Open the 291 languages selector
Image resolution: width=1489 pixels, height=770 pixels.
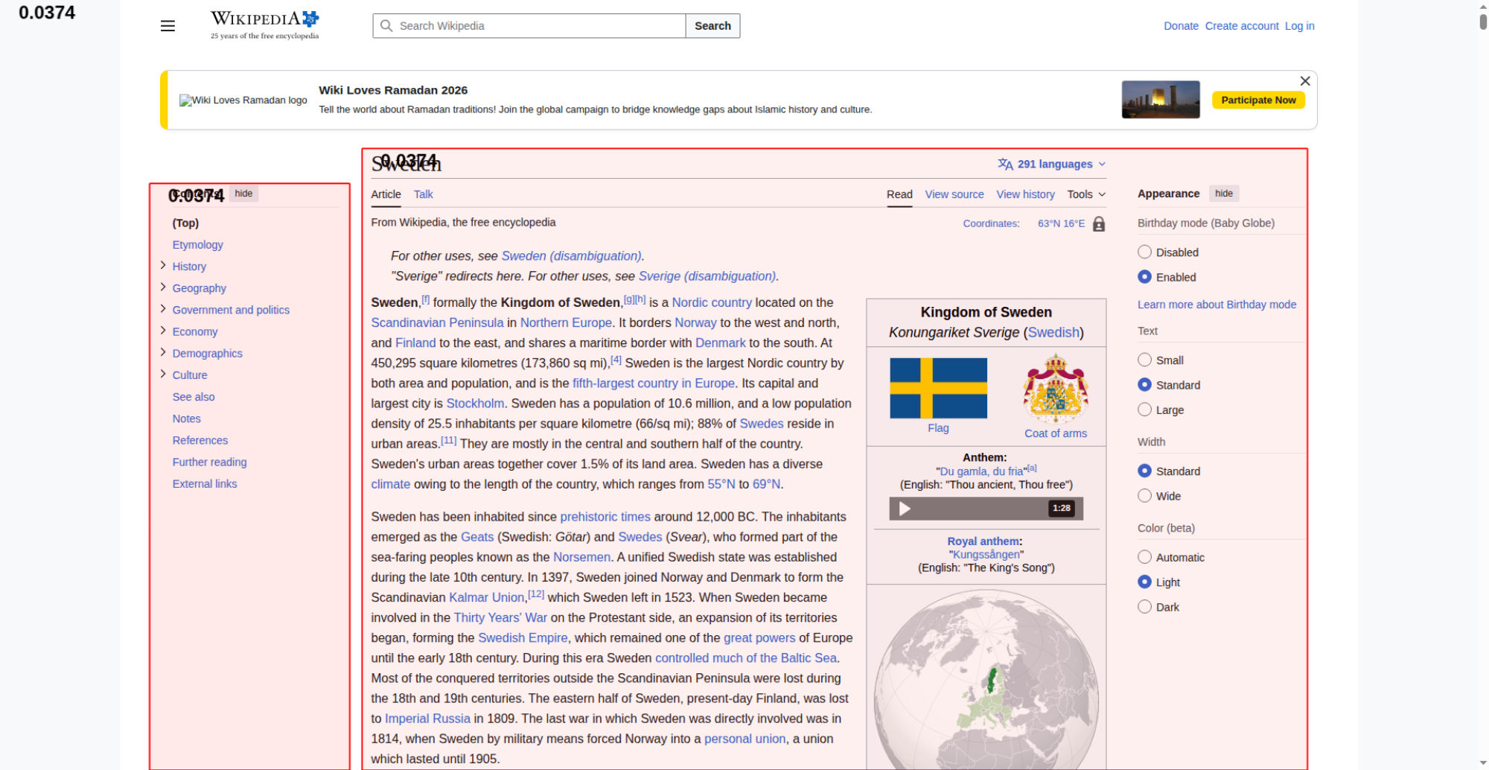tap(1051, 164)
